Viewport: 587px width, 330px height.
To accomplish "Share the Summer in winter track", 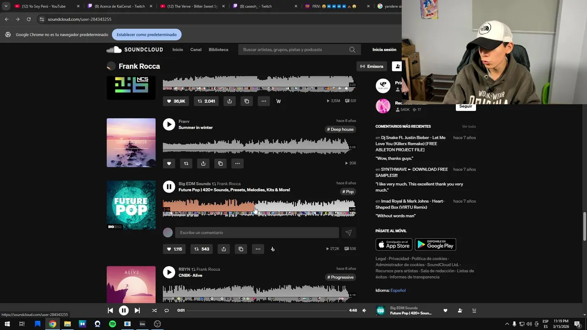I will (x=203, y=163).
